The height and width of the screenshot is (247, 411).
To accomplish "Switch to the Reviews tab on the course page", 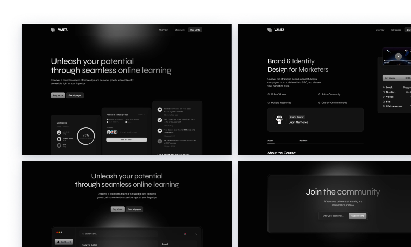I will (303, 141).
